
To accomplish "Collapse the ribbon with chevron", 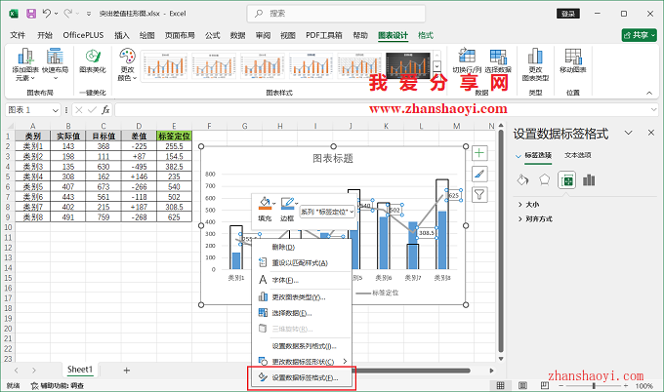I will [x=649, y=93].
